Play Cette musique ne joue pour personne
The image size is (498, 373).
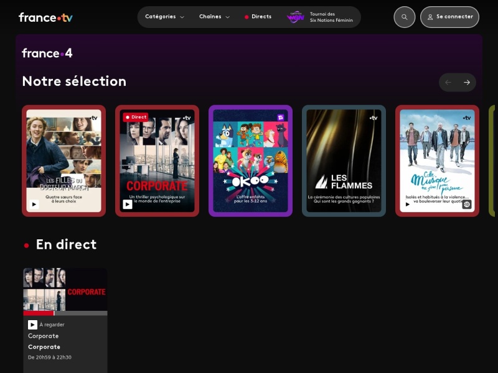coord(408,205)
